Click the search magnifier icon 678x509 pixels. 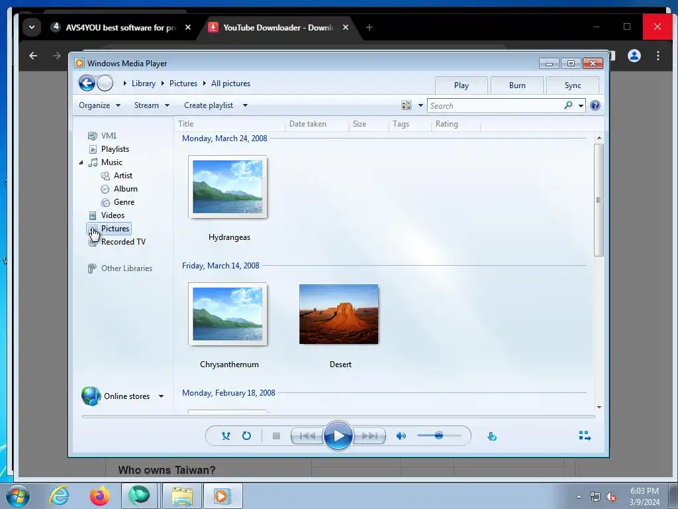tap(568, 105)
